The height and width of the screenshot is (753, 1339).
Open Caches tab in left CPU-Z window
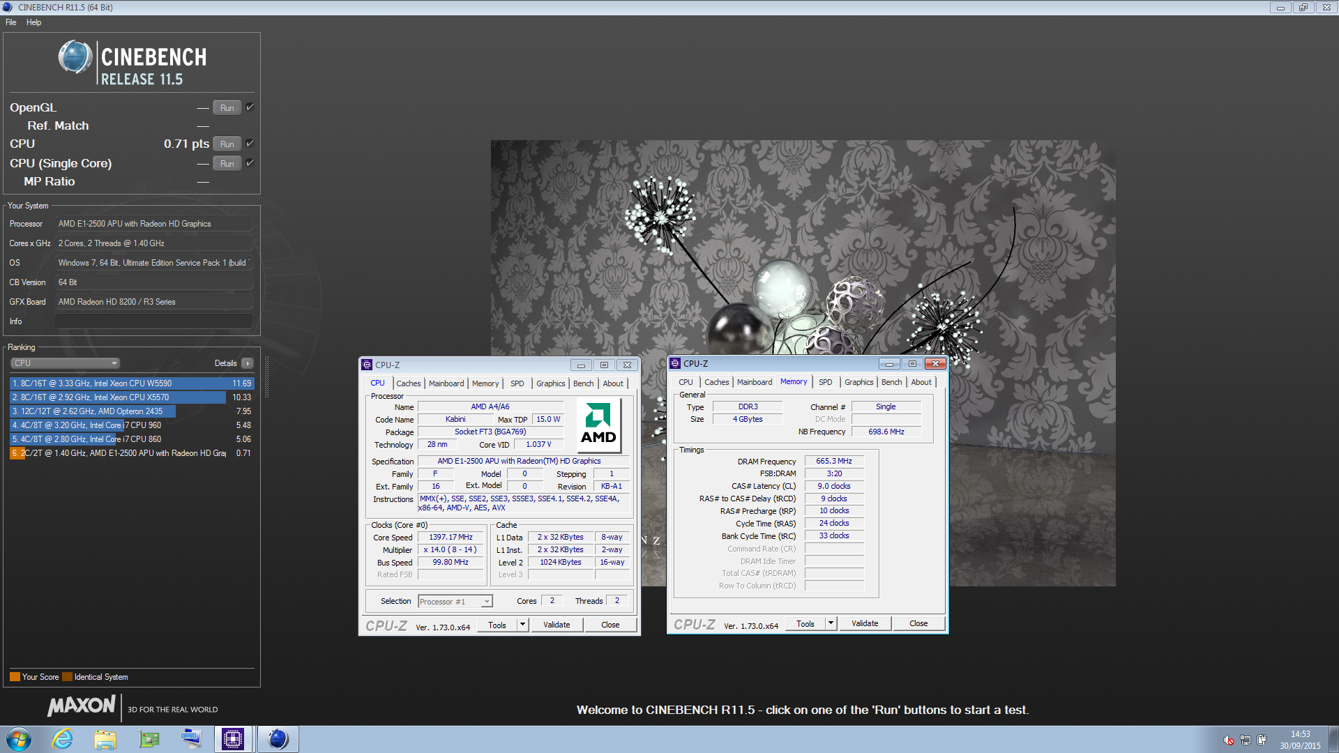(409, 383)
